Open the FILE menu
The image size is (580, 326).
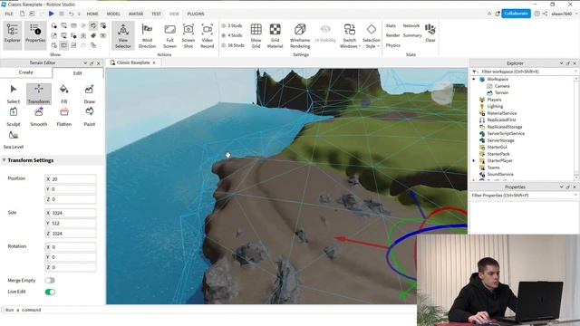pyautogui.click(x=9, y=14)
